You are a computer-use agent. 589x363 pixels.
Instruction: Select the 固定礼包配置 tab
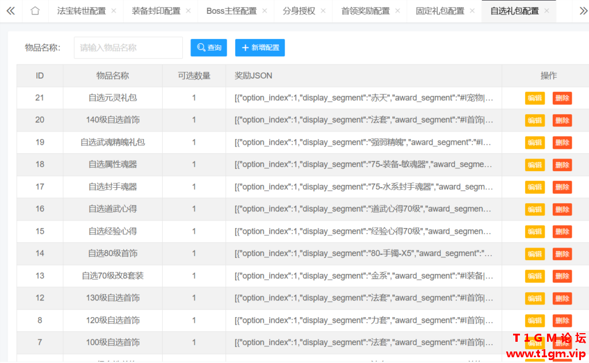click(x=440, y=11)
